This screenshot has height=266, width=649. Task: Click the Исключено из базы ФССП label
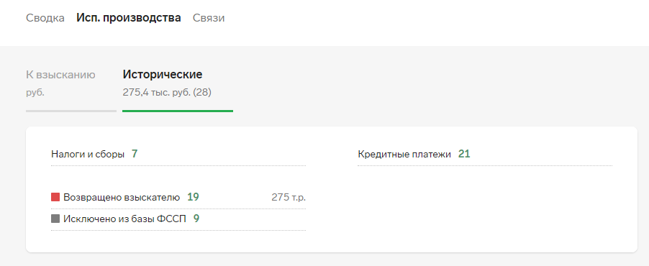click(124, 219)
